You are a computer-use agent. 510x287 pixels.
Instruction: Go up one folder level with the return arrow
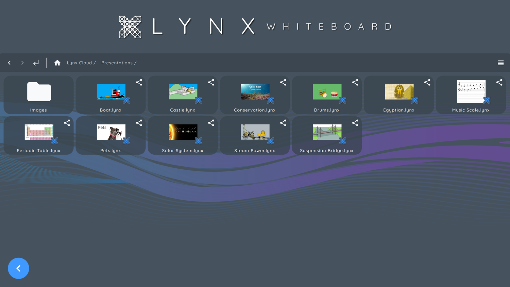(36, 63)
